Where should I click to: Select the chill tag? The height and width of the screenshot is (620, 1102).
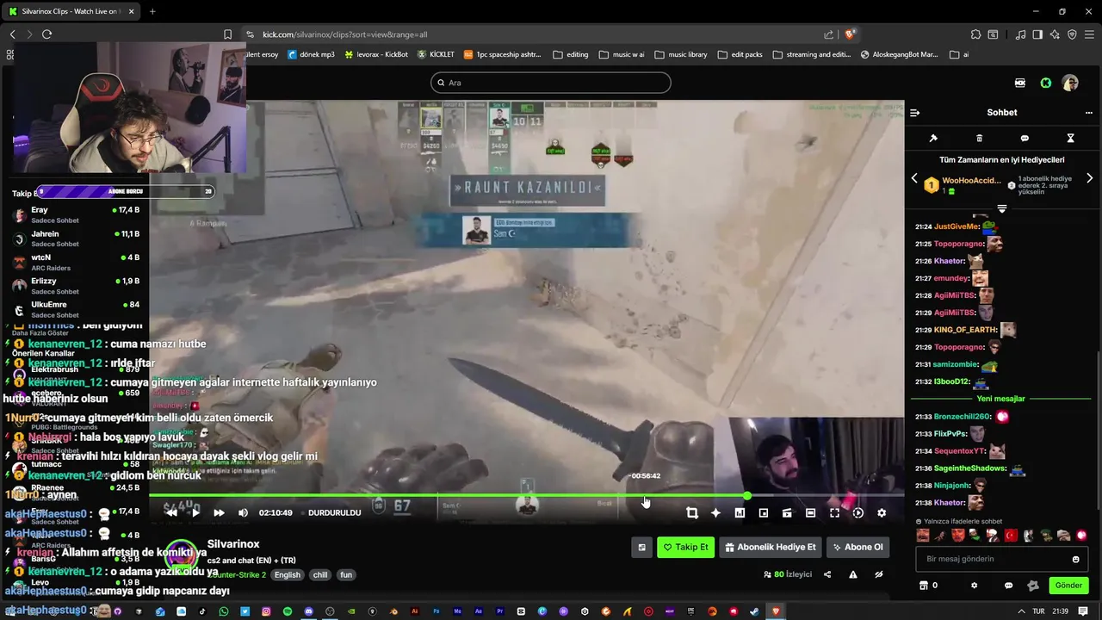pyautogui.click(x=320, y=574)
